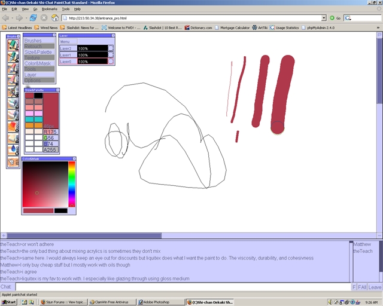This screenshot has width=383, height=306.
Task: Open the File menu
Action: pyautogui.click(x=5, y=9)
